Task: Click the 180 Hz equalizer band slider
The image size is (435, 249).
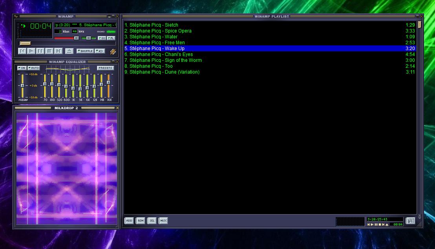Action: [52, 85]
